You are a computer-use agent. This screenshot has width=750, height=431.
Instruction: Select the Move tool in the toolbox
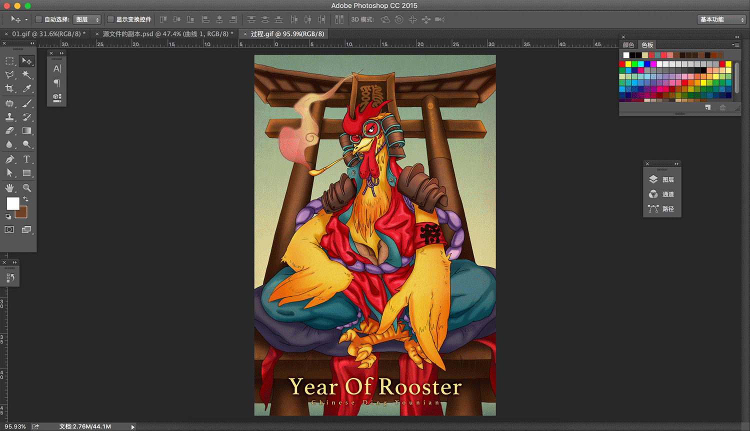[x=27, y=61]
